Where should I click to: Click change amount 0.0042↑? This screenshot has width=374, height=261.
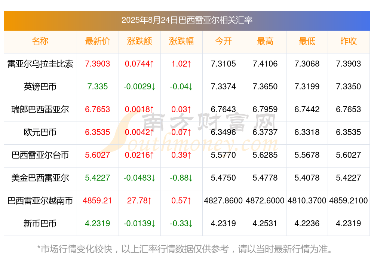139,132
